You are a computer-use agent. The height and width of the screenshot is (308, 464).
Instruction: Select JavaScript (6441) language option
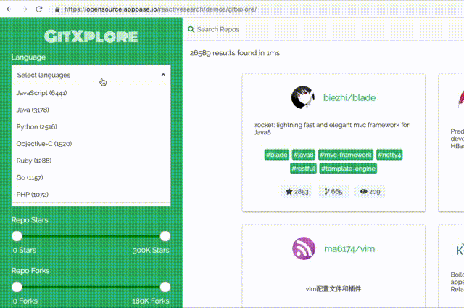click(x=91, y=93)
